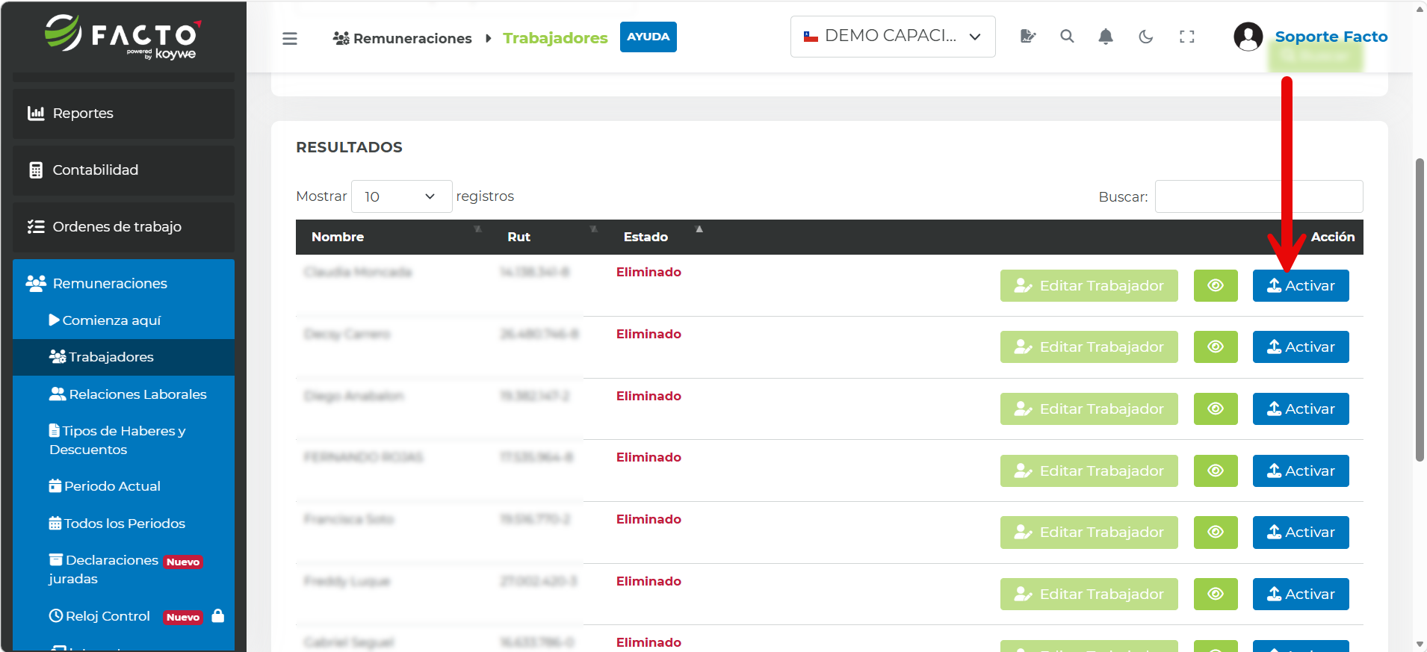Click the Eliminado status for Diego Anabalon
Image resolution: width=1427 pixels, height=652 pixels.
pyautogui.click(x=649, y=396)
